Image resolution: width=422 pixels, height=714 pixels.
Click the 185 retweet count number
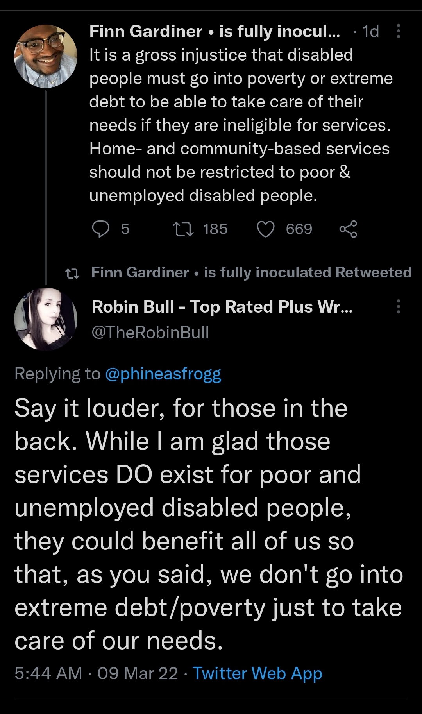[x=215, y=229]
